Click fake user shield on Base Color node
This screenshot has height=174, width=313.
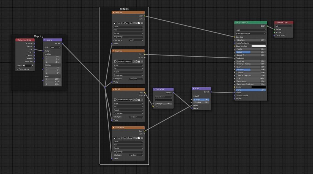pos(134,23)
